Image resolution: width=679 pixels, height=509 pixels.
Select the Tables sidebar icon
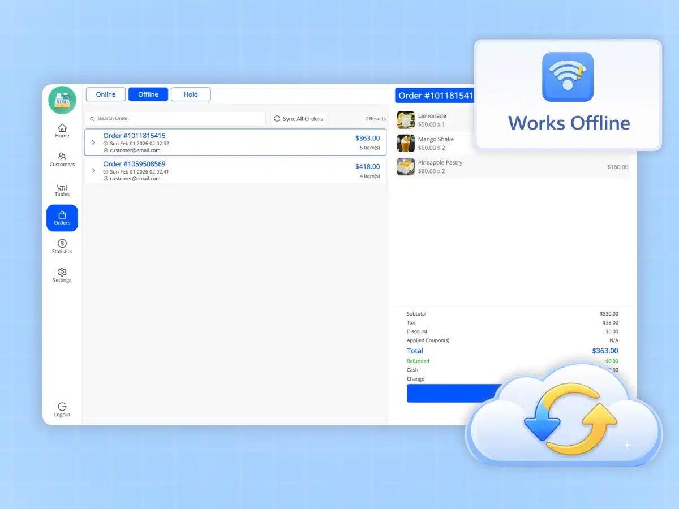click(x=62, y=189)
